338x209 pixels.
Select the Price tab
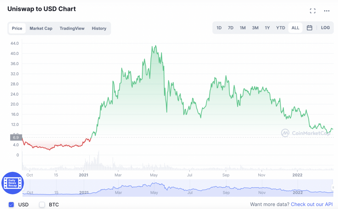[x=17, y=28]
